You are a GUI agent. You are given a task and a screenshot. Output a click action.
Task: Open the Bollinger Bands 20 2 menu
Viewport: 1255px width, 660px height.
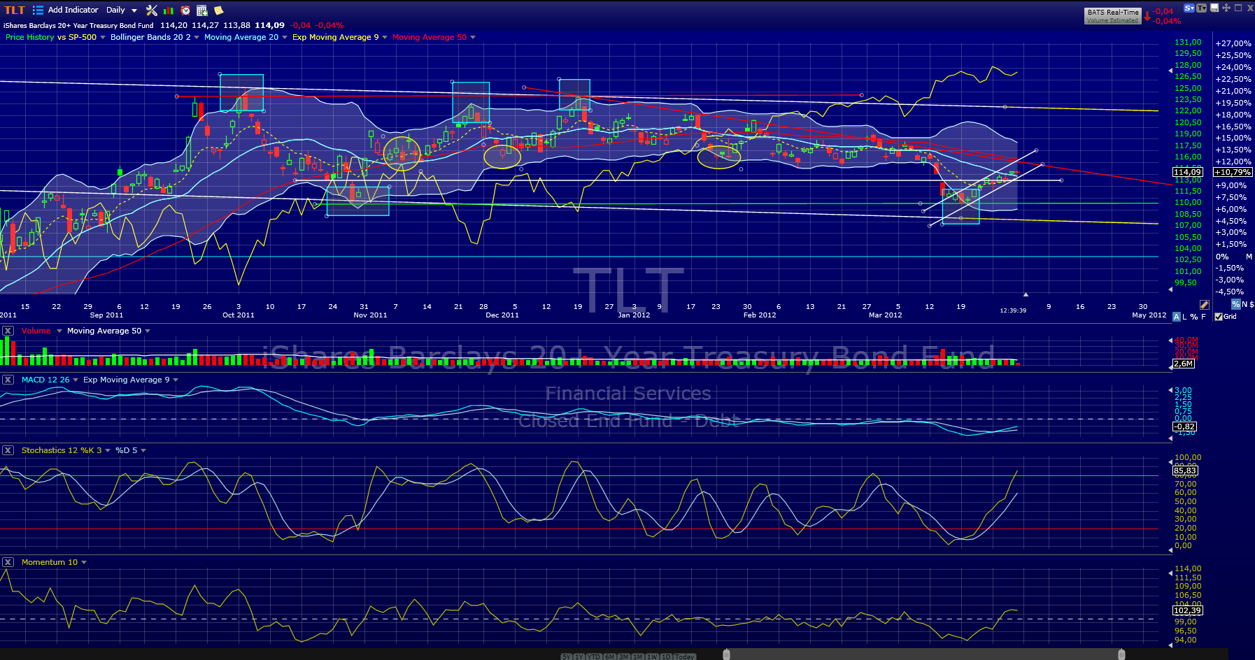pos(150,37)
